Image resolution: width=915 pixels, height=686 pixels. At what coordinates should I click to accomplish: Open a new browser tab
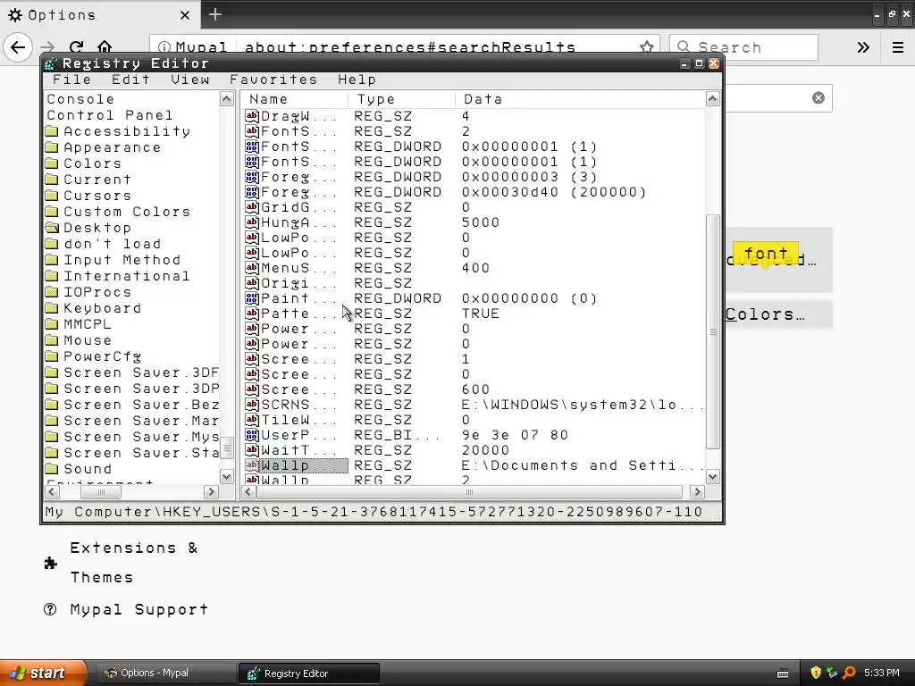pyautogui.click(x=215, y=14)
